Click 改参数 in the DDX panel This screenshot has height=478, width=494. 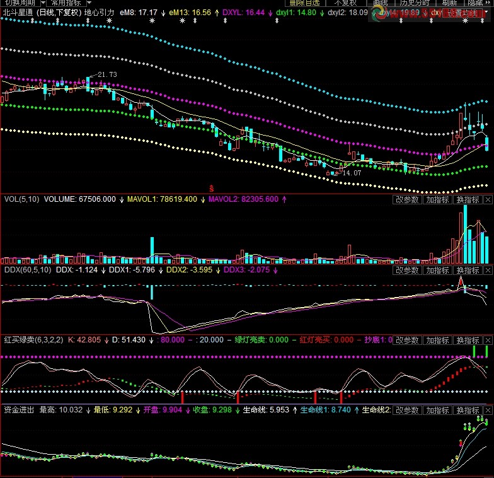click(x=407, y=270)
